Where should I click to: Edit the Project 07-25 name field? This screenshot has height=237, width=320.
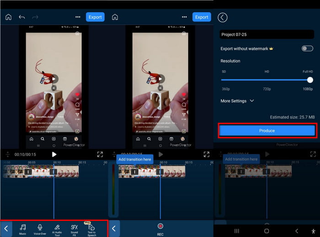pos(267,34)
